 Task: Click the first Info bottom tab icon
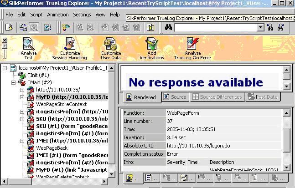click(x=132, y=178)
